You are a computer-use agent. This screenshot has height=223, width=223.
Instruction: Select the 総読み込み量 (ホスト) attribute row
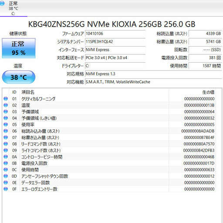(x=109, y=131)
